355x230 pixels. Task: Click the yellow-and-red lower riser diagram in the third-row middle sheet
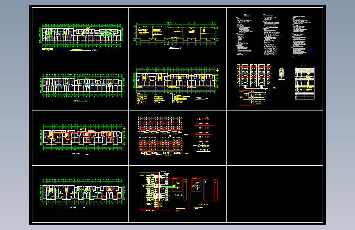[x=161, y=146]
